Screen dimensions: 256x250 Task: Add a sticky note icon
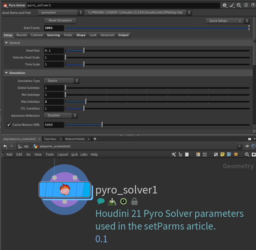click(222, 155)
